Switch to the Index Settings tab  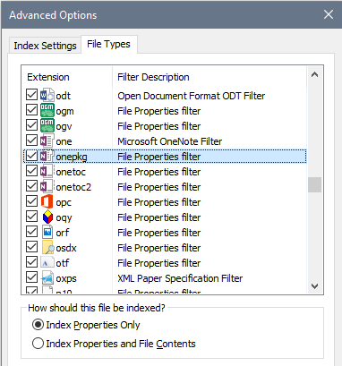pyautogui.click(x=45, y=46)
